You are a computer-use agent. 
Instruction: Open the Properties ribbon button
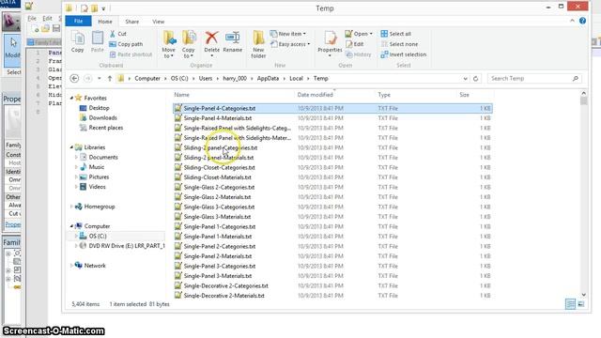pos(330,44)
